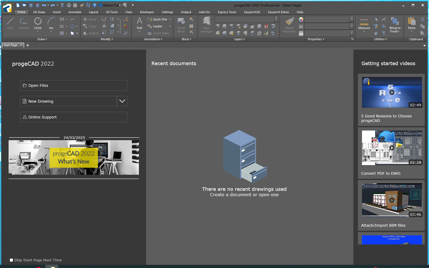This screenshot has height=268, width=429.
Task: Close the Start Page tab
Action: pos(21,45)
